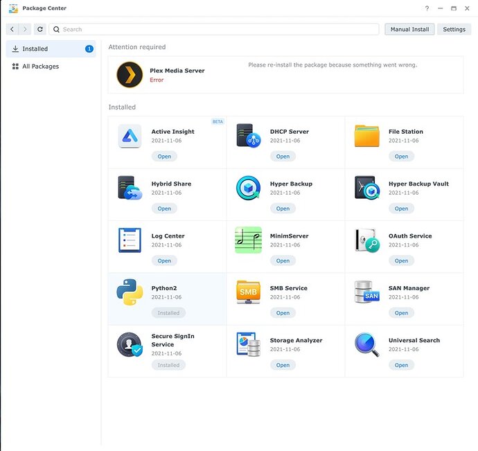Open Active Insight with its Open button

[x=164, y=157]
